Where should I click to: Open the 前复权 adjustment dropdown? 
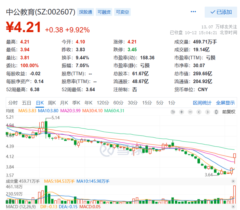[229, 112]
